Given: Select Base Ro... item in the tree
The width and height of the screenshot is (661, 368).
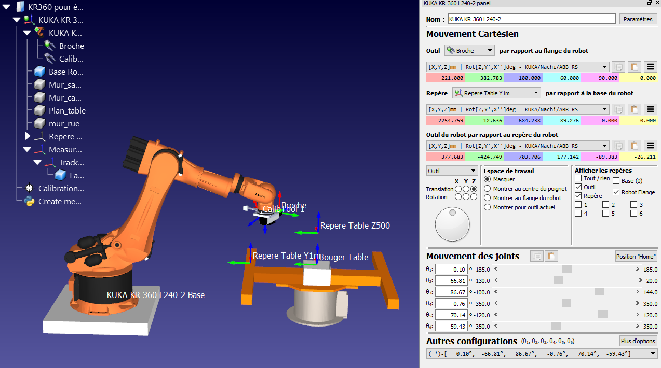Looking at the screenshot, I should pos(65,72).
